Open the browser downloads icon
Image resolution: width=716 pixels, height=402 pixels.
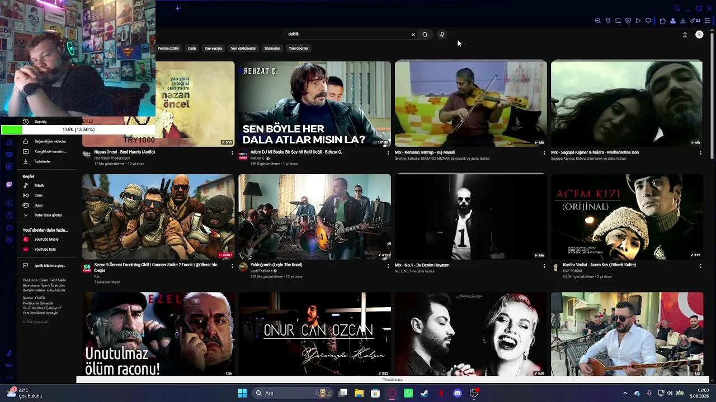683,21
